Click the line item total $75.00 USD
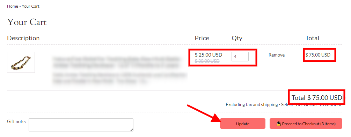This screenshot has height=137, width=351. coord(318,55)
